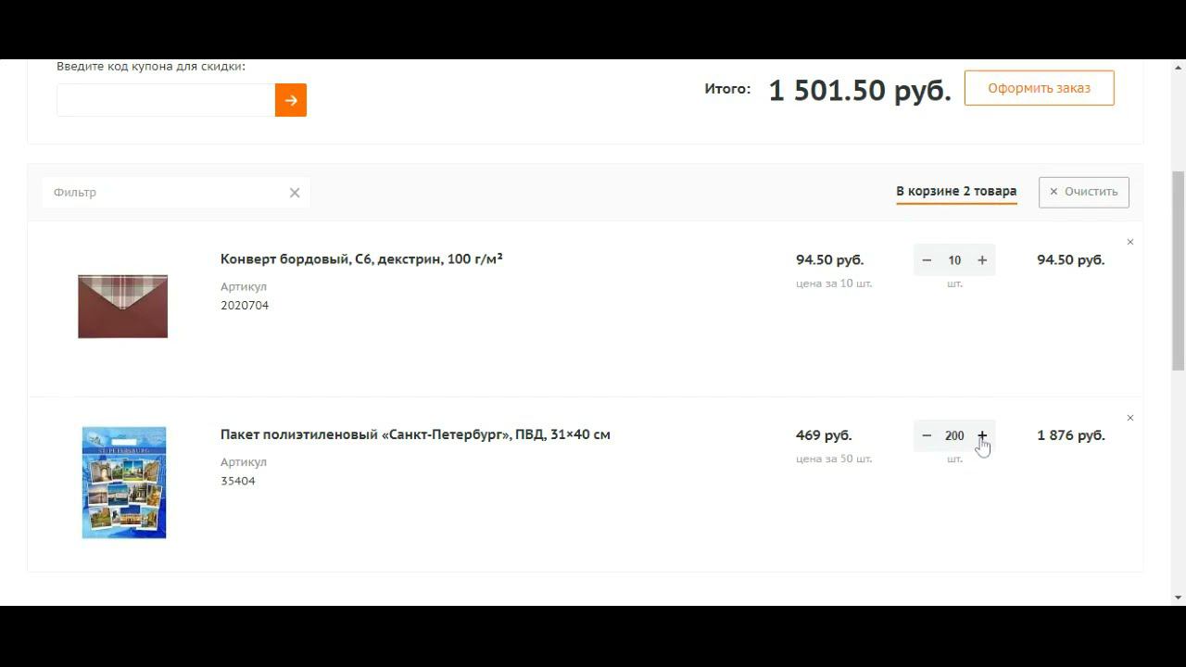Open the Пакет полиэтиленовый Санкт-Петербург link
1186x667 pixels.
(x=415, y=434)
